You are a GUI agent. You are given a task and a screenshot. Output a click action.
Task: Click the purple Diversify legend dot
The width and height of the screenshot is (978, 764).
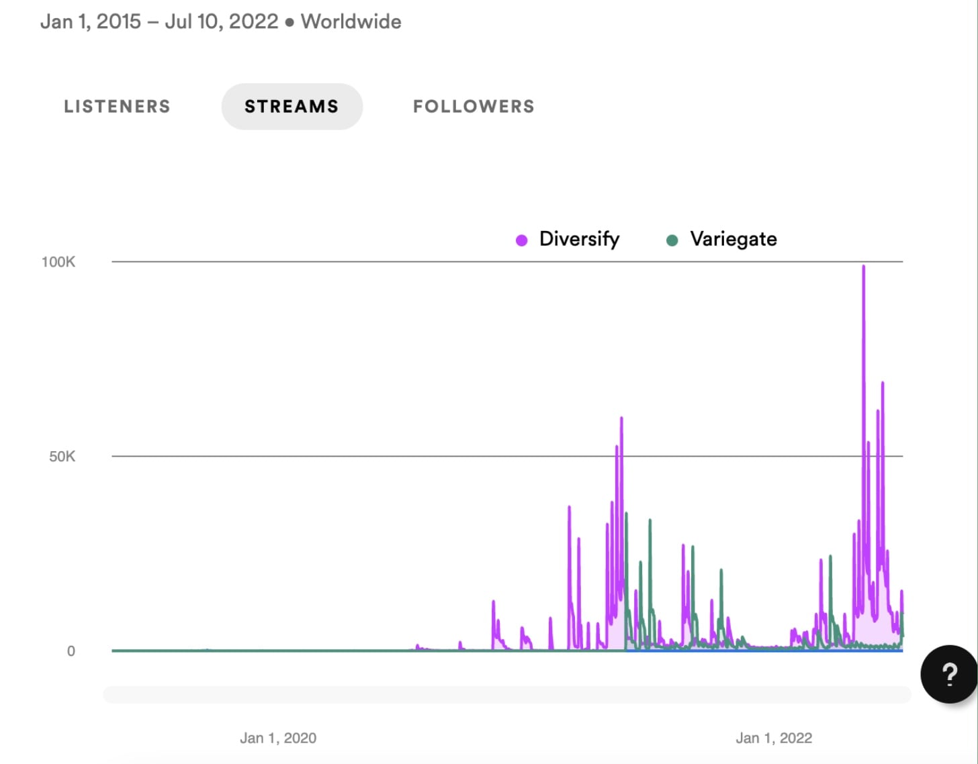click(x=521, y=240)
